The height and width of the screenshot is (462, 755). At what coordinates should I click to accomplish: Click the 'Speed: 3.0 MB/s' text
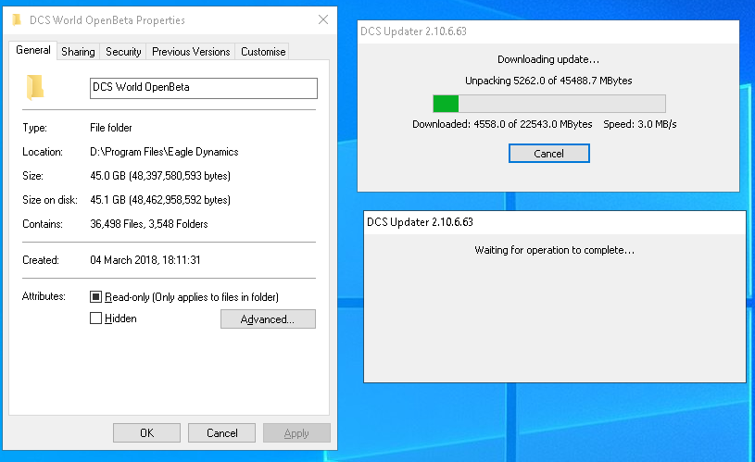pos(640,124)
